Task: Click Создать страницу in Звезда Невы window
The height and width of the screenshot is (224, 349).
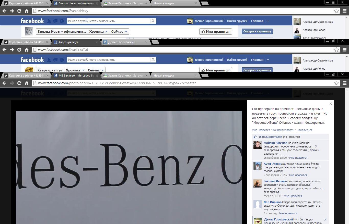Action: [257, 31]
